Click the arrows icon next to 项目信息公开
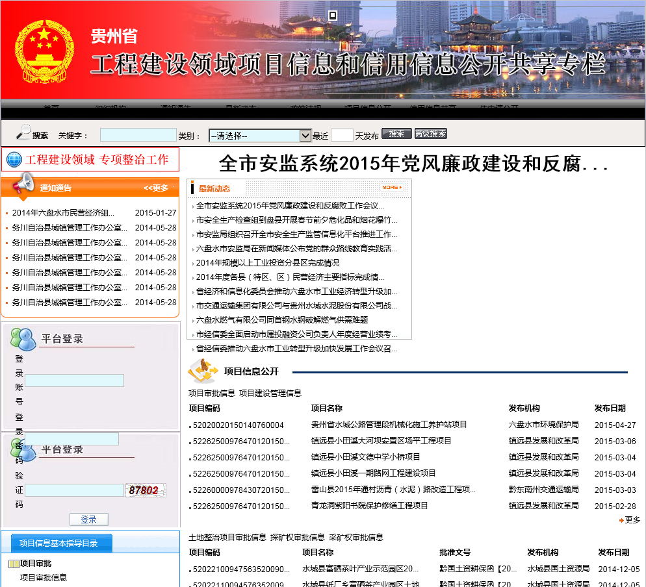646x587 pixels. (x=203, y=370)
